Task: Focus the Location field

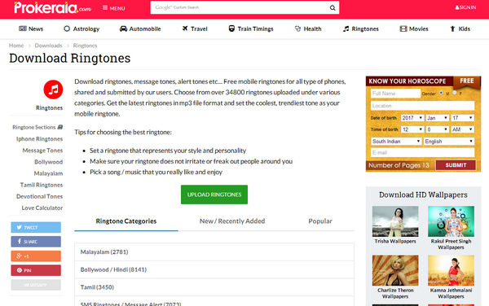Action: pyautogui.click(x=422, y=106)
